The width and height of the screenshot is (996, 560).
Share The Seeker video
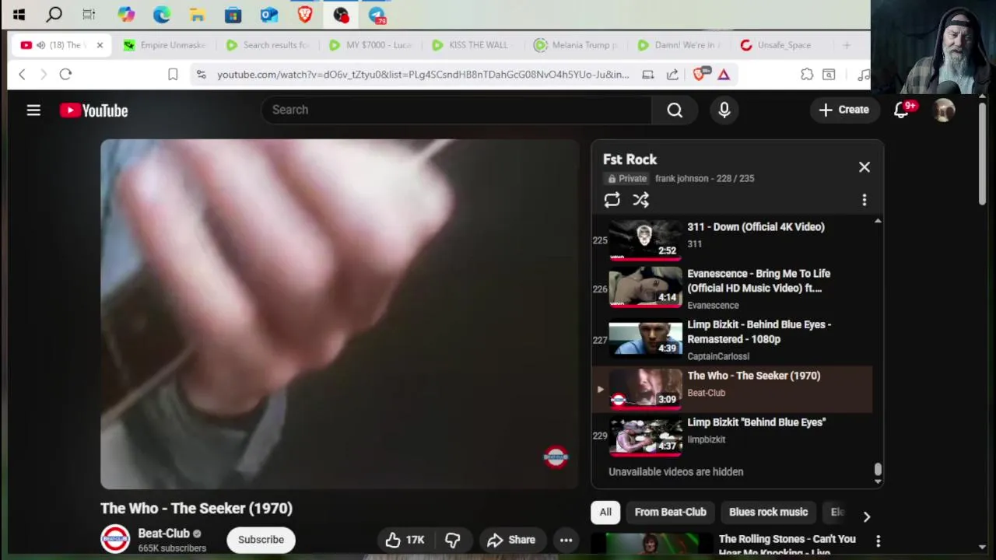click(510, 540)
